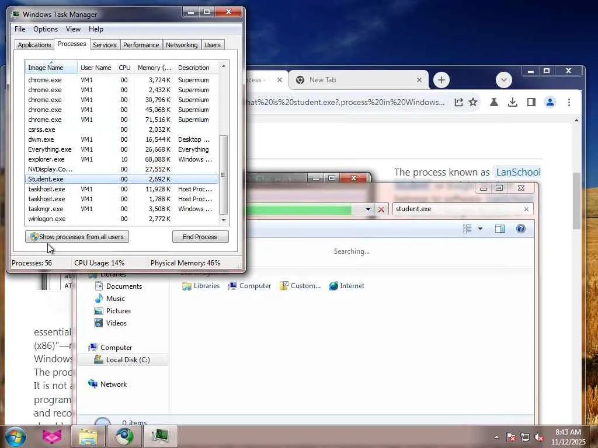Image resolution: width=598 pixels, height=448 pixels.
Task: Search again in Internet
Action: (x=346, y=286)
